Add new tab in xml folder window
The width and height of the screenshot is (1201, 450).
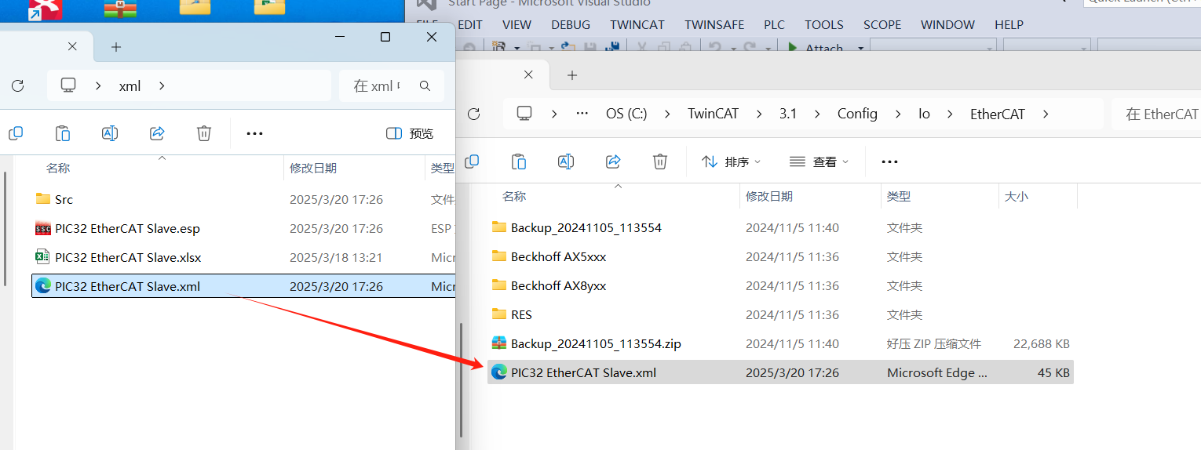pyautogui.click(x=116, y=47)
